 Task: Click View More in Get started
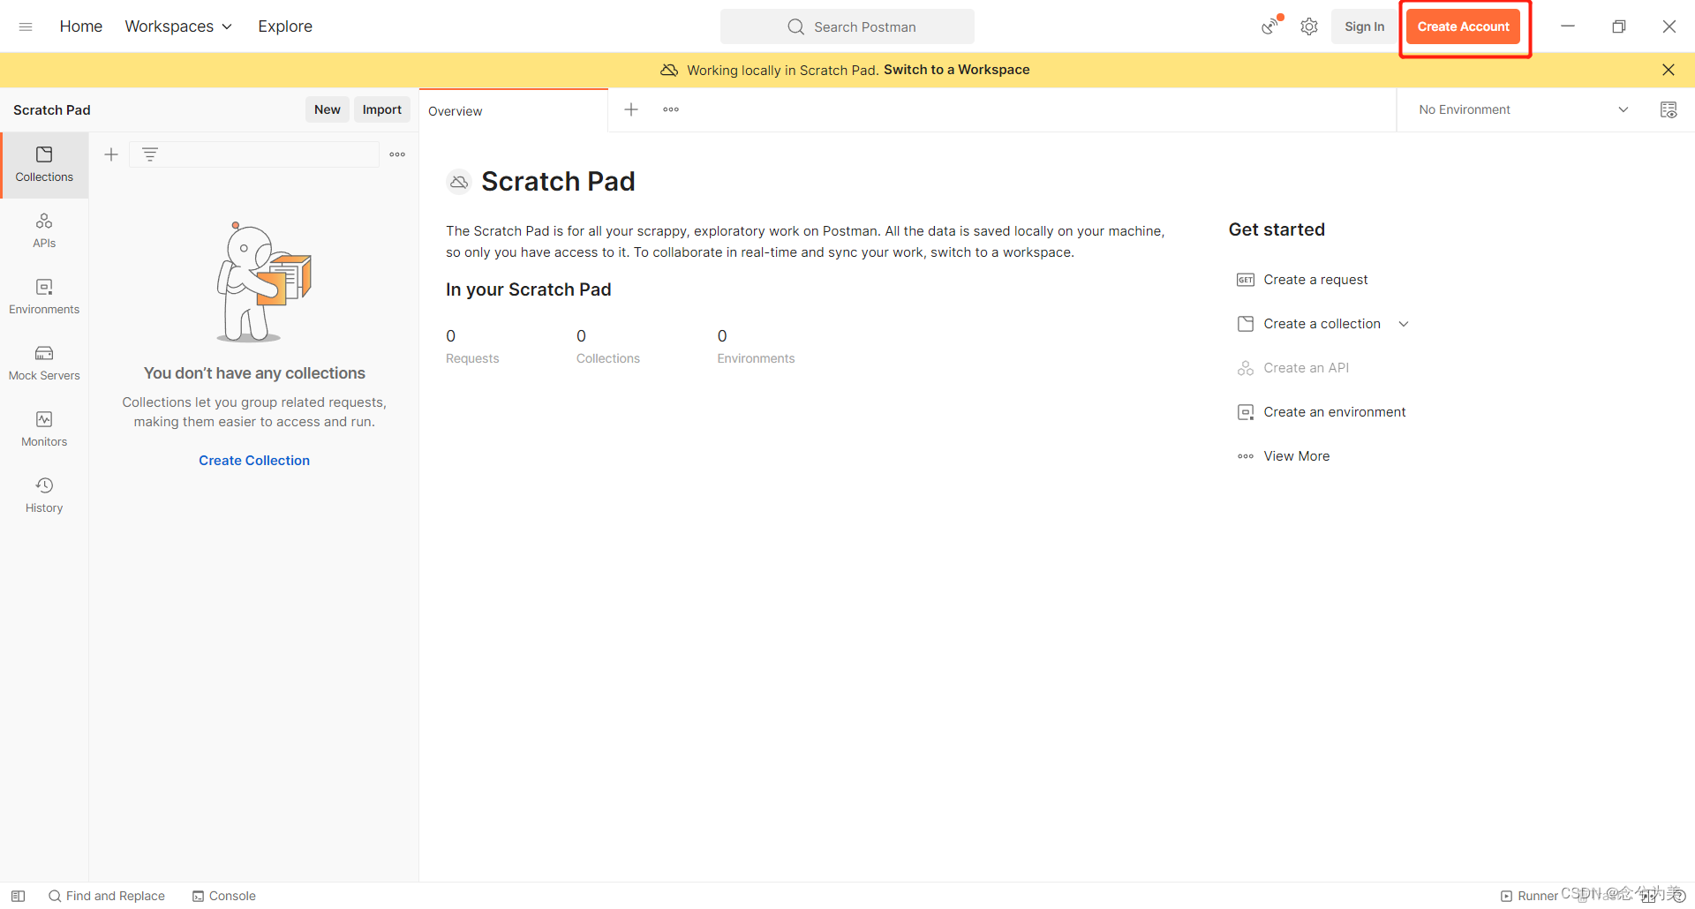(x=1284, y=456)
